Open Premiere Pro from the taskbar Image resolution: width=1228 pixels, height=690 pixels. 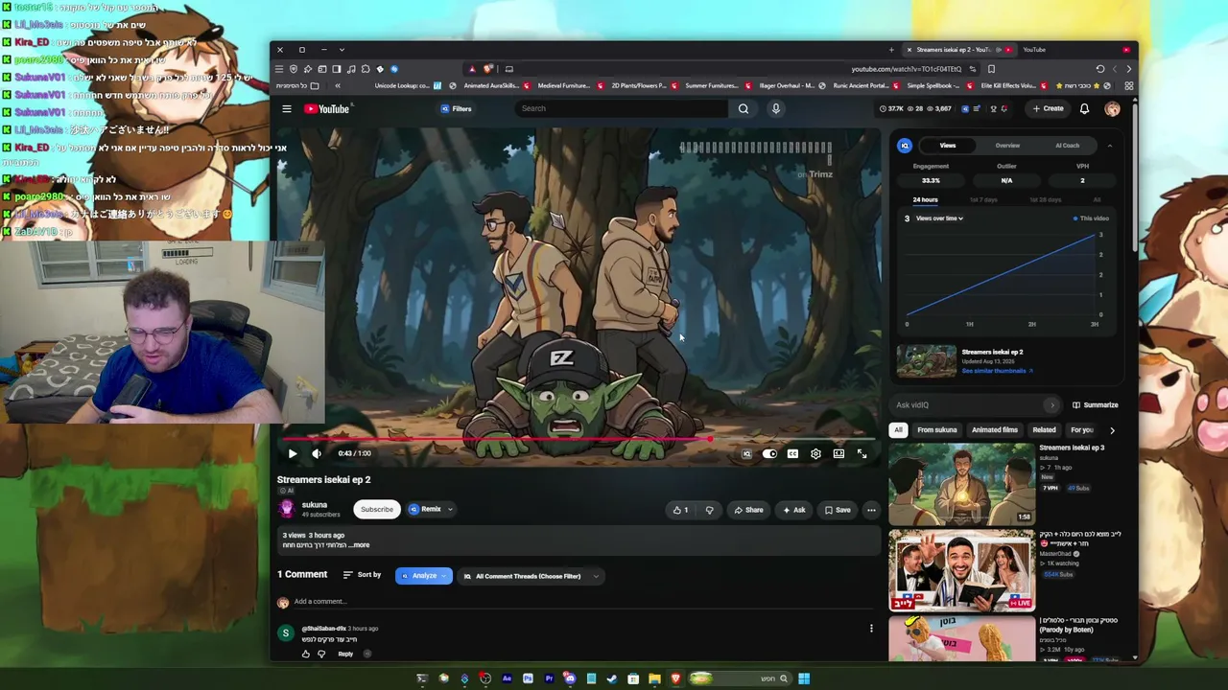coord(549,678)
